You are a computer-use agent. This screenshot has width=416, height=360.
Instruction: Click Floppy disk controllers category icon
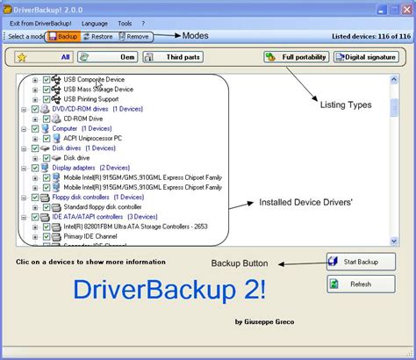pyautogui.click(x=45, y=198)
